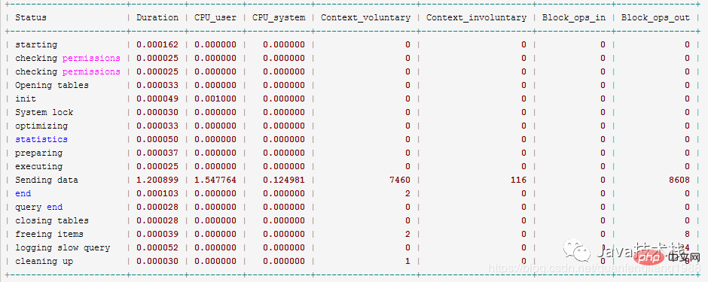Click Block_ops_out value 8 in freeing items row
This screenshot has height=282, width=708.
pyautogui.click(x=687, y=234)
